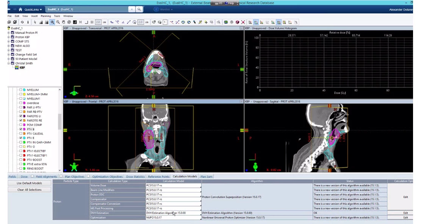Viewport: 421px width, 224px height.
Task: Uncheck the PAROTIS LI structure
Action: pyautogui.click(x=21, y=116)
